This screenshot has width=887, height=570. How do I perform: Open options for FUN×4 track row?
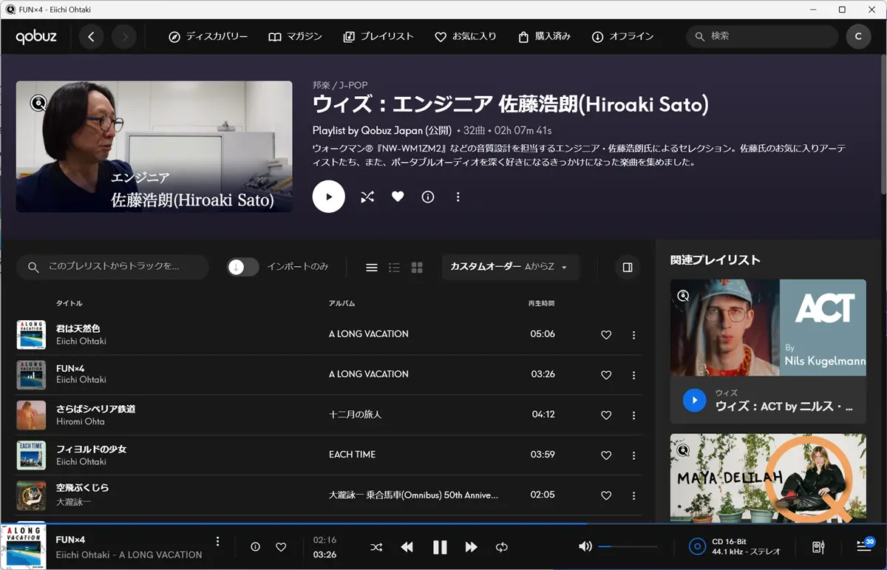click(x=633, y=375)
